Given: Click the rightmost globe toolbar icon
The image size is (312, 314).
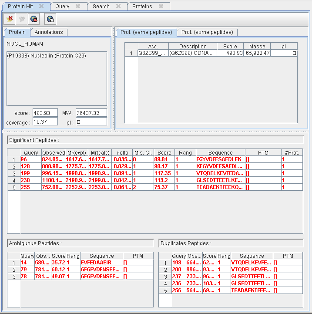Looking at the screenshot, I should [50, 19].
